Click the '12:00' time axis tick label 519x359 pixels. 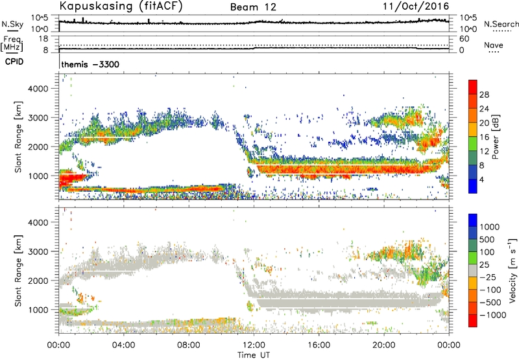pos(254,345)
